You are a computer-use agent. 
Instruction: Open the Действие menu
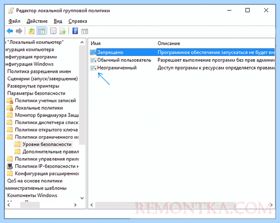[37, 21]
